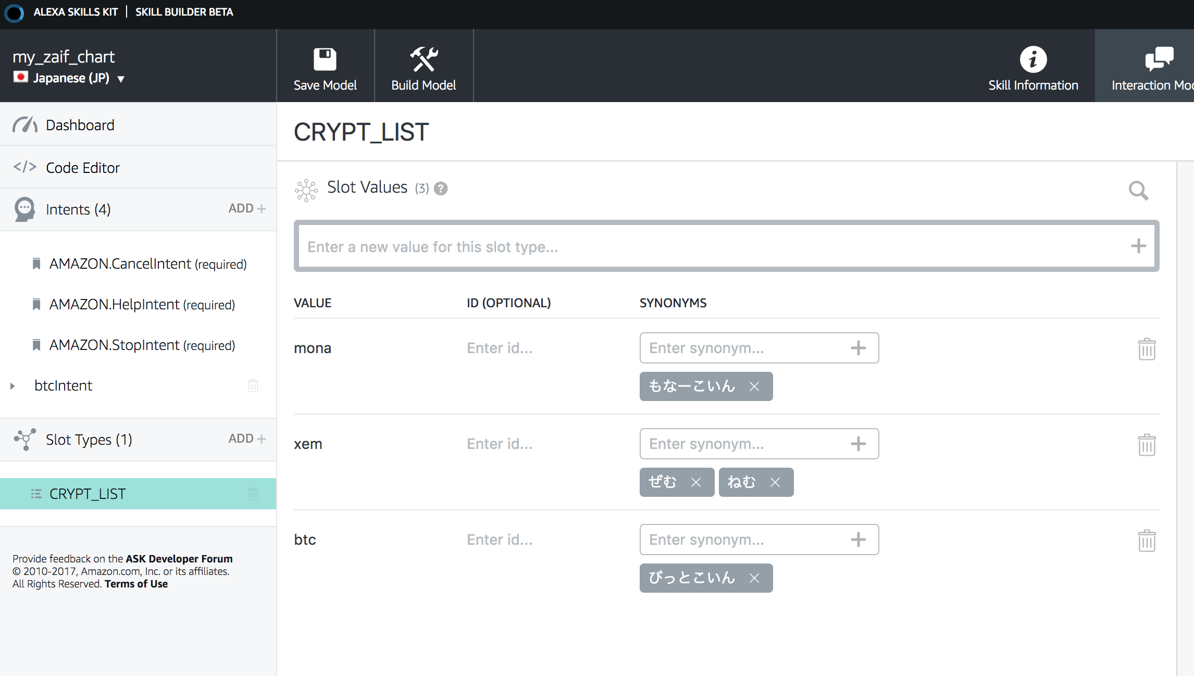The width and height of the screenshot is (1194, 676).
Task: Remove the ぜむ synonym
Action: coord(696,482)
